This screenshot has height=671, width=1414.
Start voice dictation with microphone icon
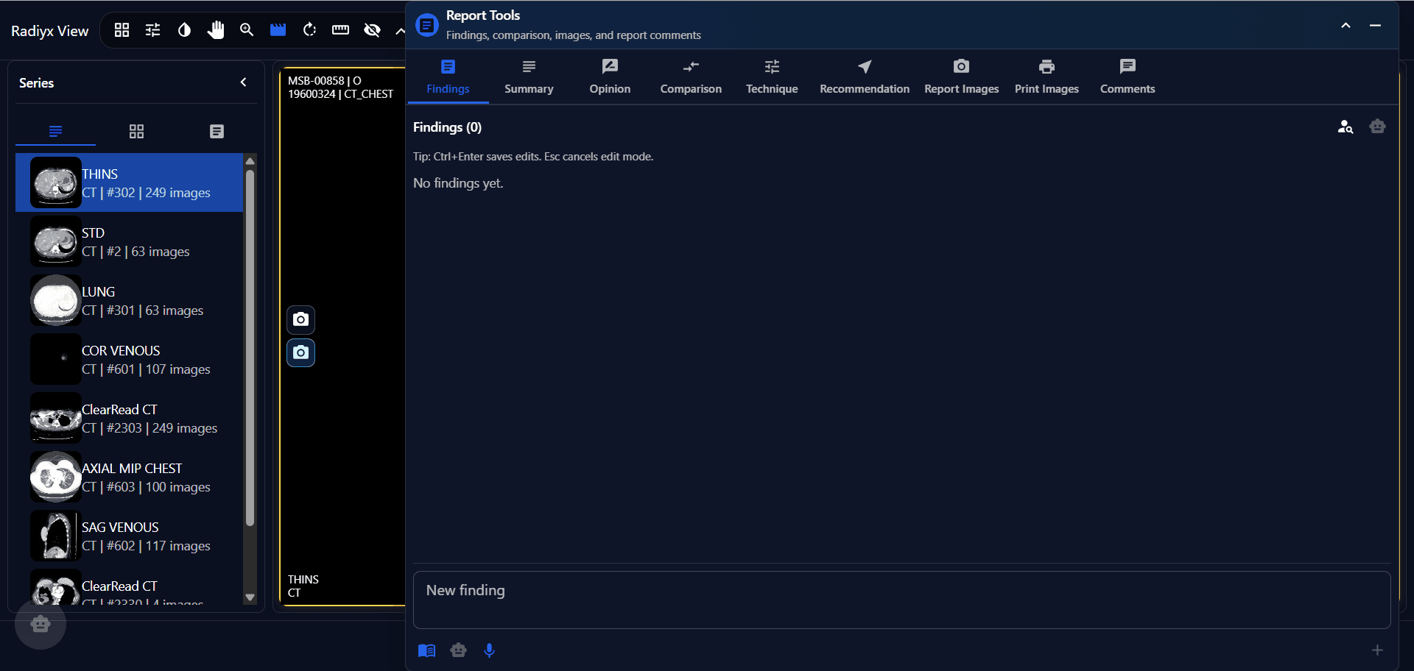489,650
